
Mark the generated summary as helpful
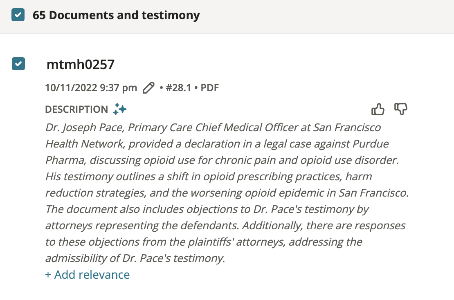(378, 110)
